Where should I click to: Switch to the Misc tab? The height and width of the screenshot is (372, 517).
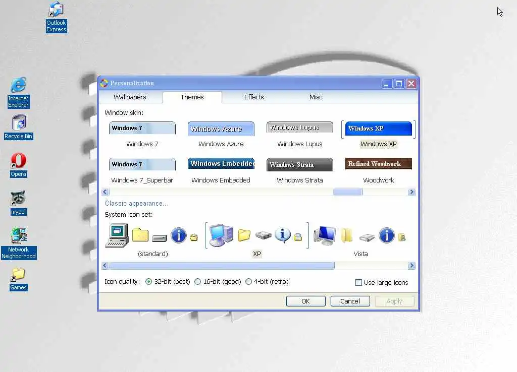[316, 97]
